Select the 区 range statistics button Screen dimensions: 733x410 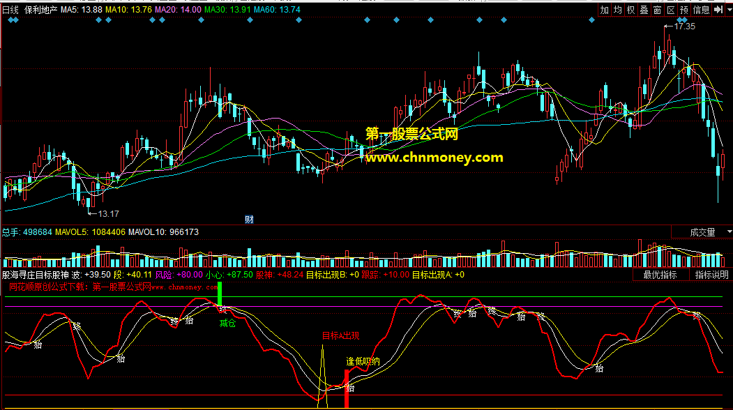[x=671, y=10]
